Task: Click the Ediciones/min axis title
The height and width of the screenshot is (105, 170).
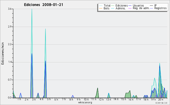Action: (x=3, y=54)
